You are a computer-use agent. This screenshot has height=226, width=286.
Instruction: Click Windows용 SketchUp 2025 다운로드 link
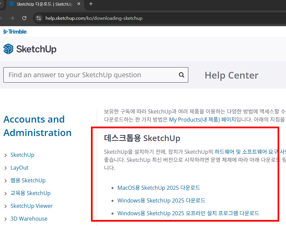[161, 200]
